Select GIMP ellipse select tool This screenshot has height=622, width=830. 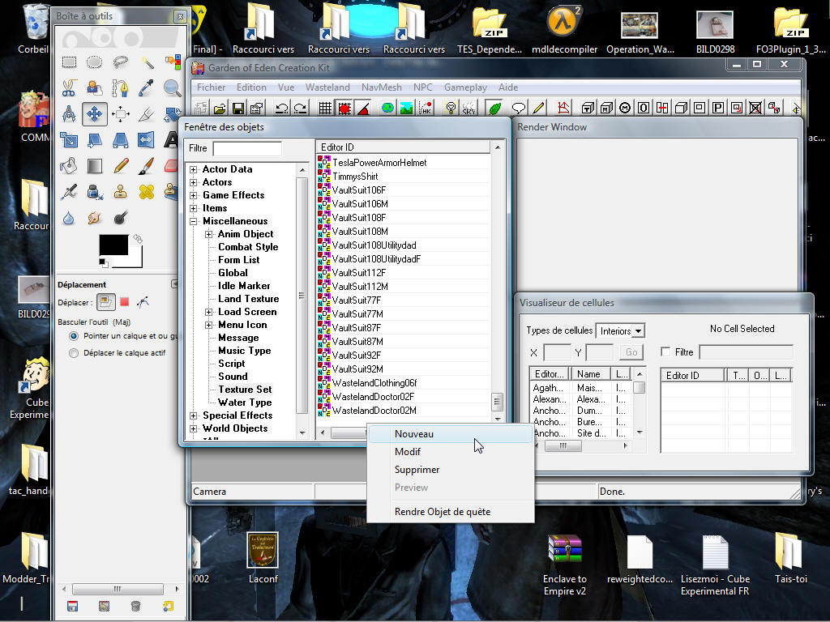[x=95, y=62]
